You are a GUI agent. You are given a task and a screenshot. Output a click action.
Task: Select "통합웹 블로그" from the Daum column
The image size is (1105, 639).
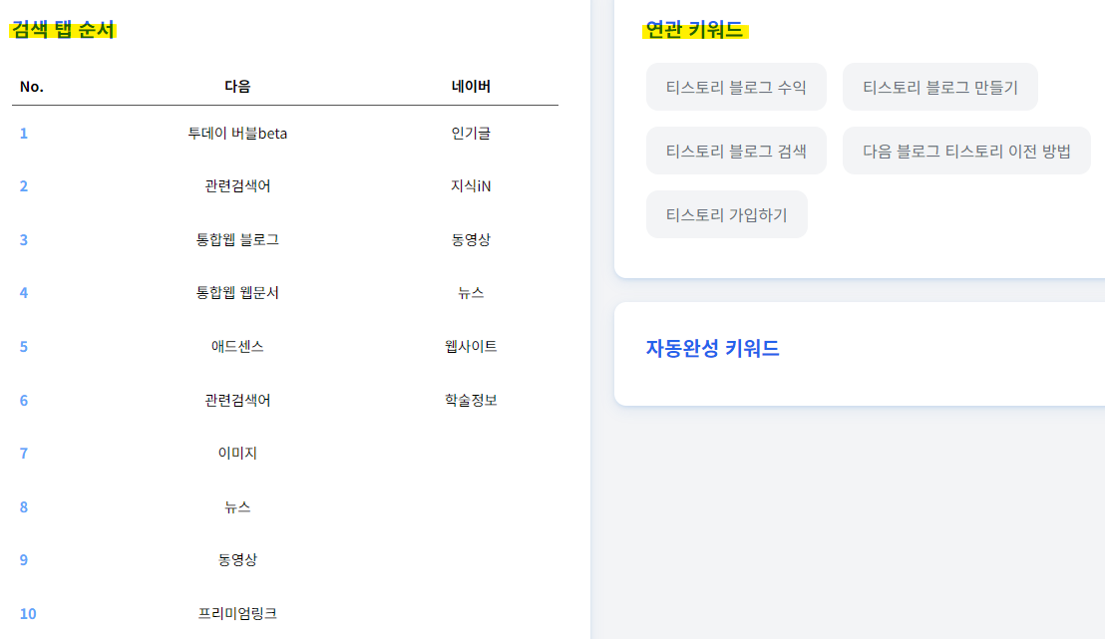point(239,239)
